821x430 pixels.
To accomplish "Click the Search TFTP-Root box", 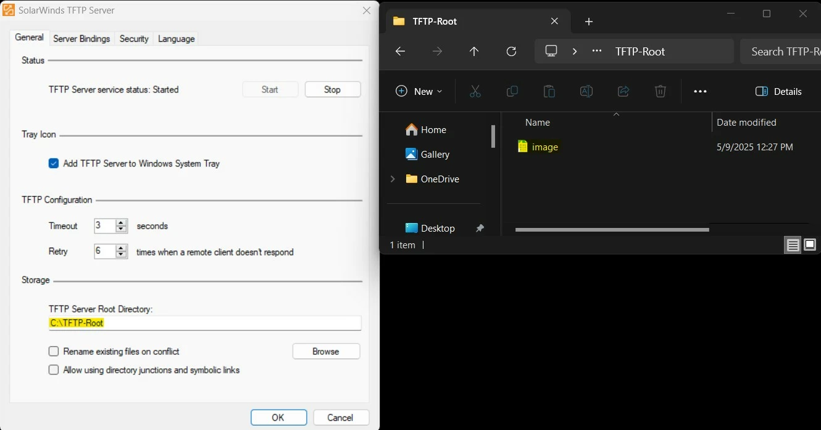I will click(x=781, y=52).
